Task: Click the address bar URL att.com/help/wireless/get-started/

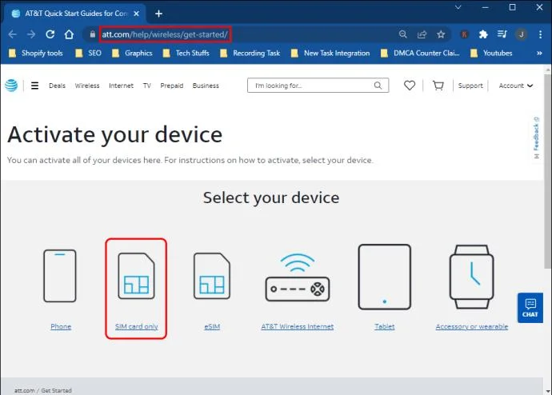Action: point(165,34)
